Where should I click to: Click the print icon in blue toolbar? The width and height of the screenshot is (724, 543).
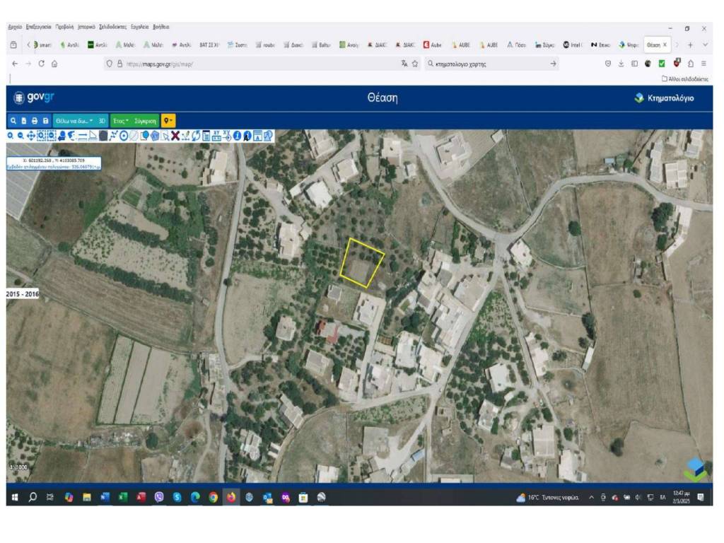(35, 121)
